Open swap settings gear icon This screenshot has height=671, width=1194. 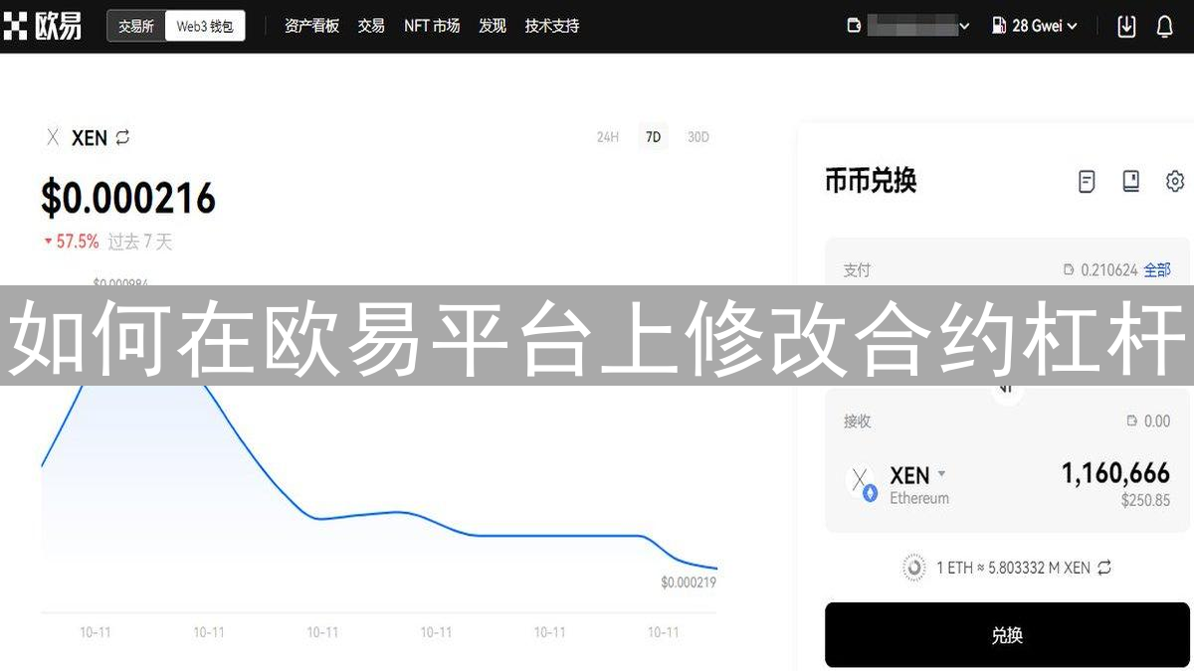tap(1175, 181)
